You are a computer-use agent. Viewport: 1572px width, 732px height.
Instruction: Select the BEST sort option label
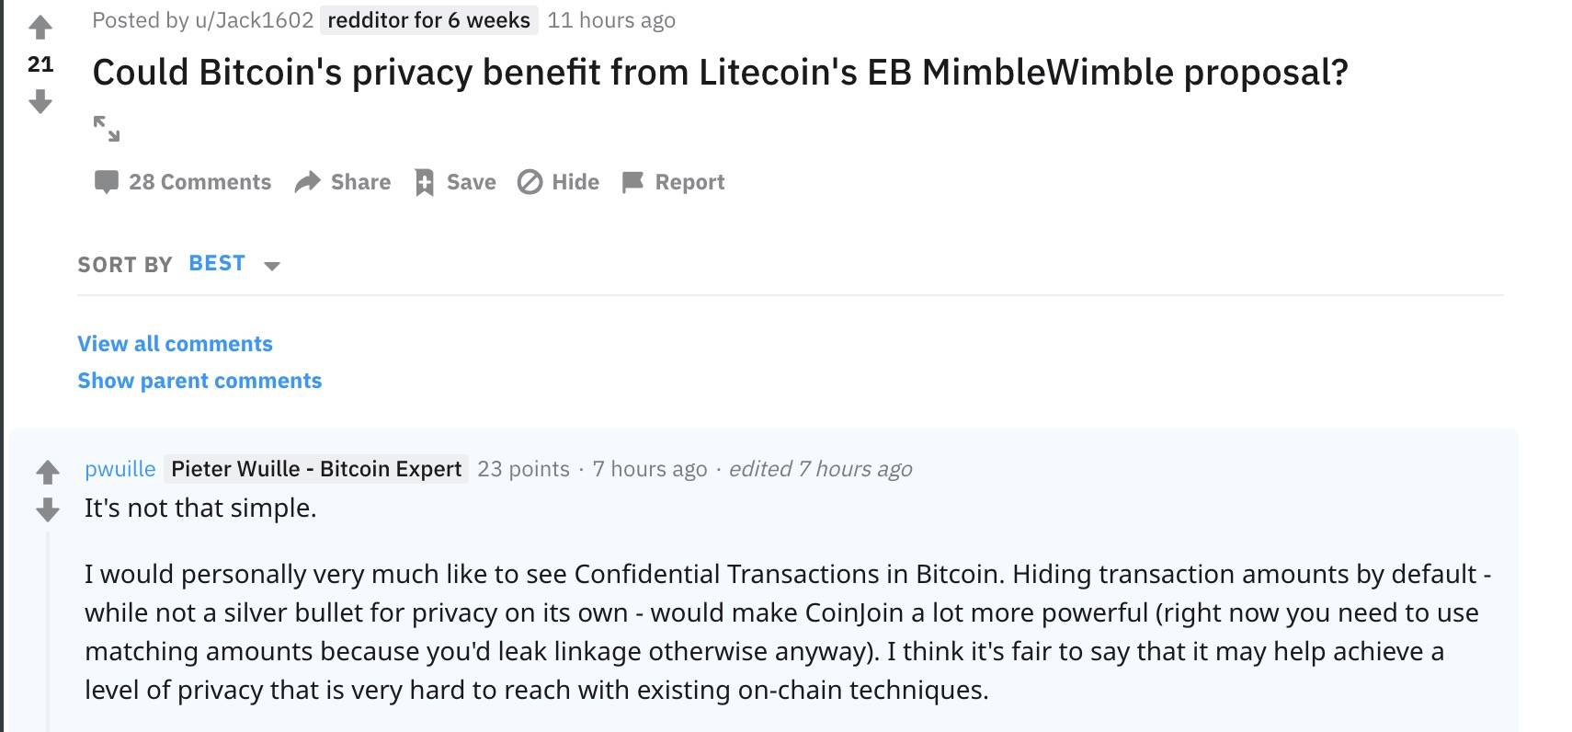coord(217,264)
